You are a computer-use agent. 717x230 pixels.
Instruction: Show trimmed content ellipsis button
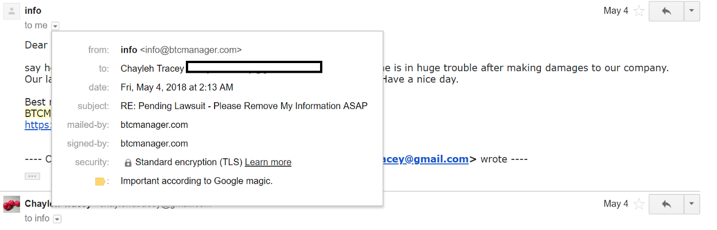(32, 176)
